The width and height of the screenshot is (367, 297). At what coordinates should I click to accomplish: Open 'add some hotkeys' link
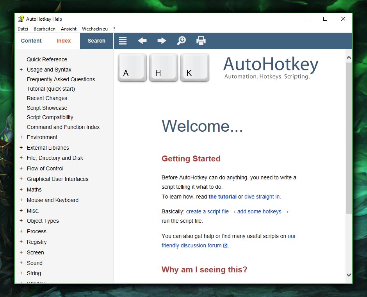(x=259, y=211)
